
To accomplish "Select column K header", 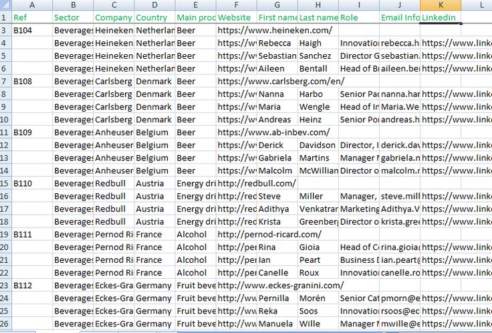I will pyautogui.click(x=441, y=5).
